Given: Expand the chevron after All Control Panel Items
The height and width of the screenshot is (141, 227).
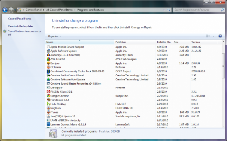Looking at the screenshot, I should click(x=75, y=10).
